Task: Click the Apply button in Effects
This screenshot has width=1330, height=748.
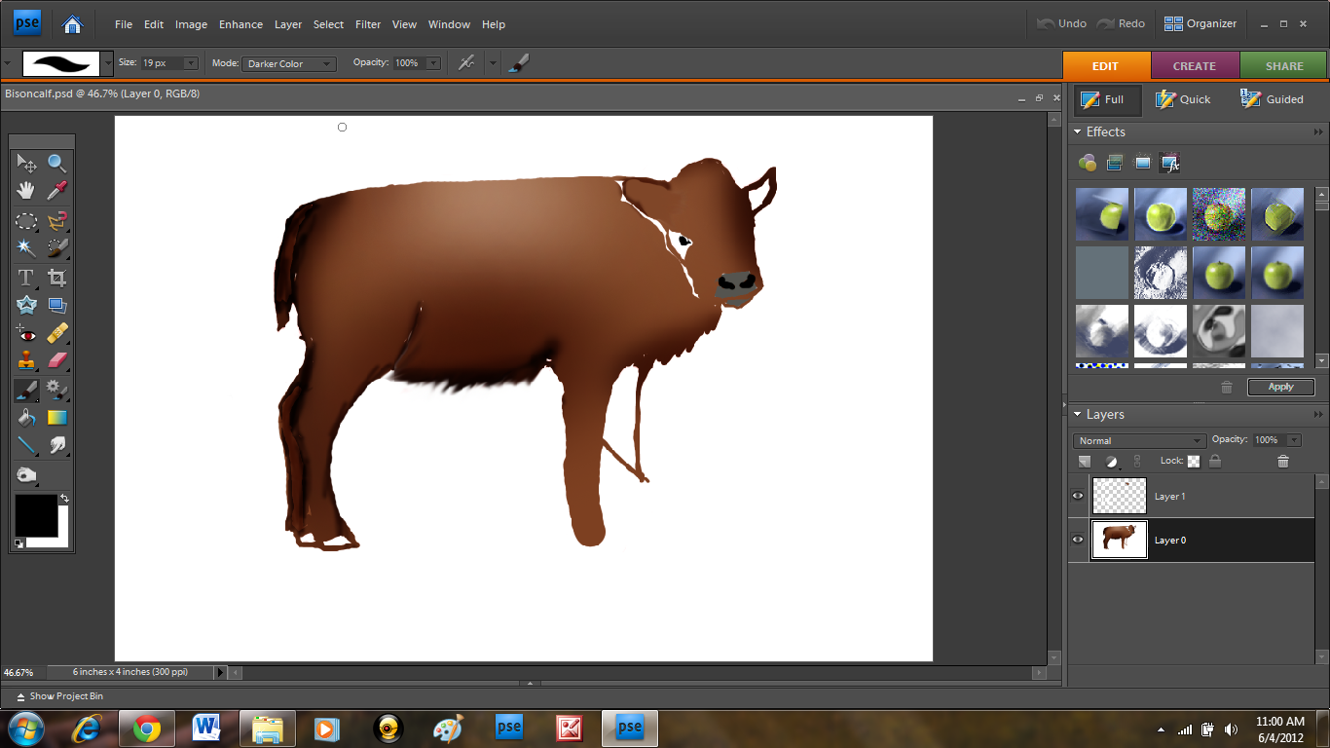Action: coord(1280,387)
